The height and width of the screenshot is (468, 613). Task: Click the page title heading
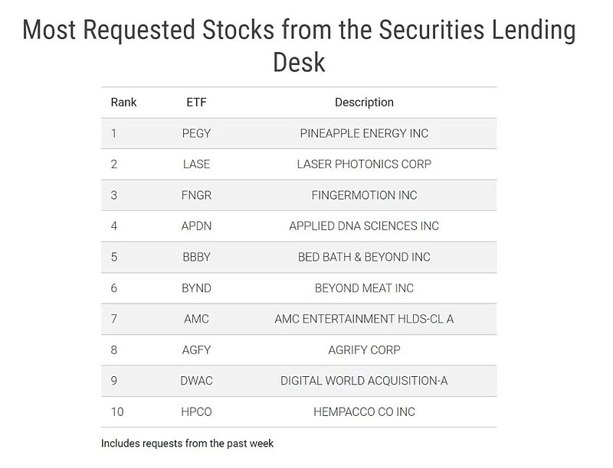(x=299, y=46)
